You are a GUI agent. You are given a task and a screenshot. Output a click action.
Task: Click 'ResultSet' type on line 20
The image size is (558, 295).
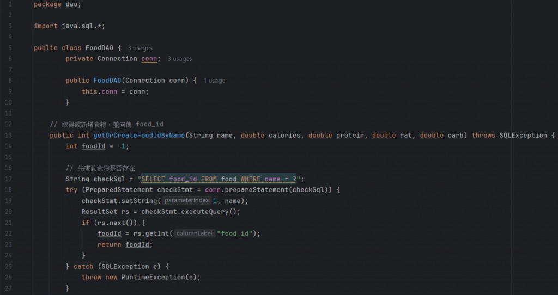click(x=99, y=212)
